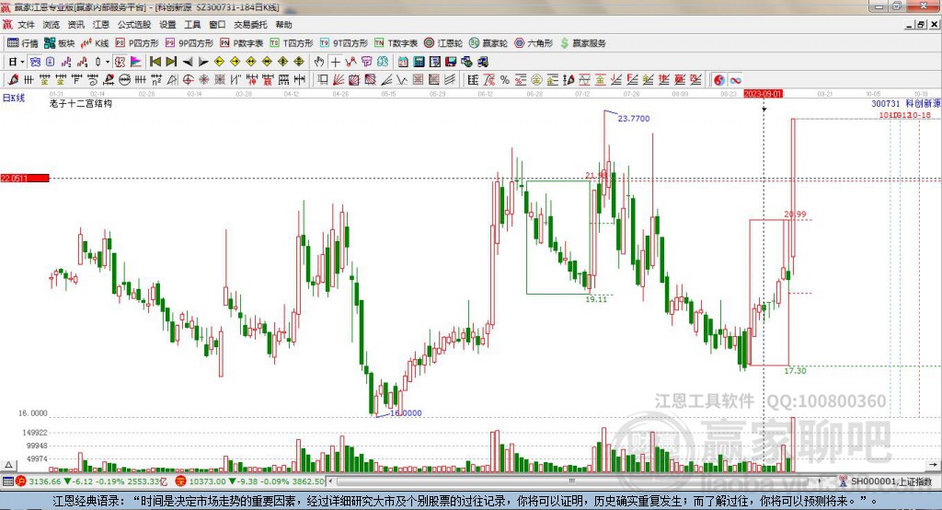Switch to the K线 candlestick chart
The width and height of the screenshot is (942, 510).
[x=95, y=42]
